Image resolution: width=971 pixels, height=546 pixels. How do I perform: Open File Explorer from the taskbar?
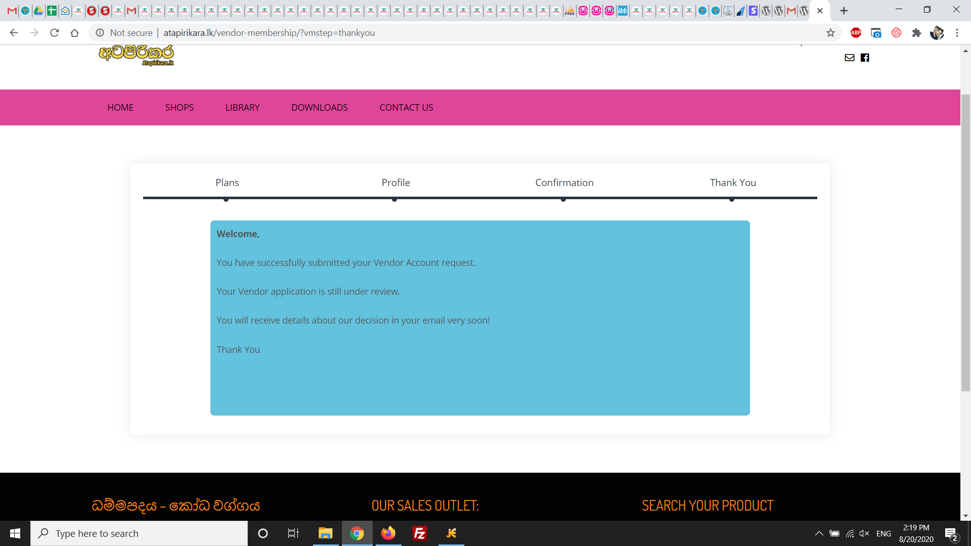point(325,533)
